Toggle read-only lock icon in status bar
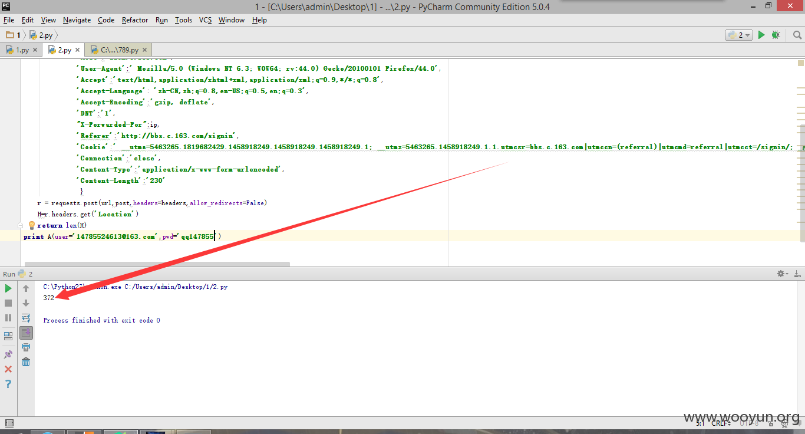 [770, 423]
